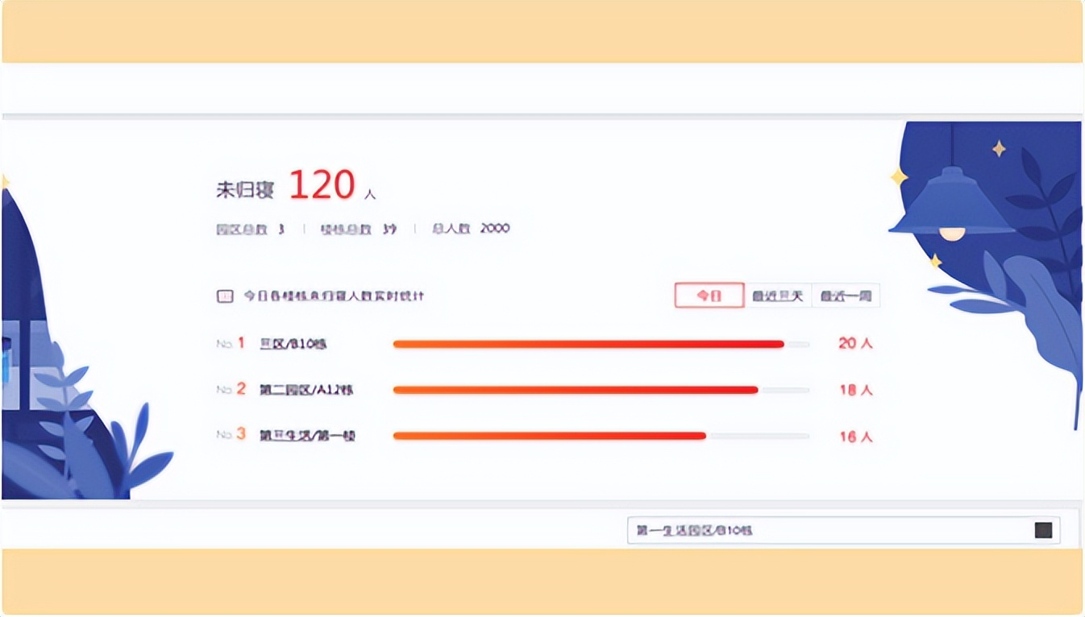Click the red 120 unreturned count display
1085x617 pixels.
[322, 185]
